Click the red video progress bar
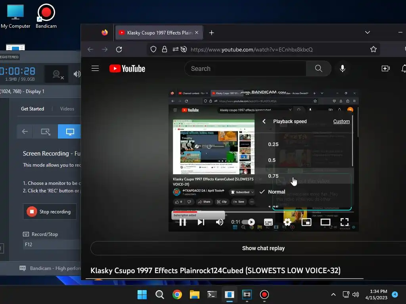The image size is (406, 304). tap(186, 212)
